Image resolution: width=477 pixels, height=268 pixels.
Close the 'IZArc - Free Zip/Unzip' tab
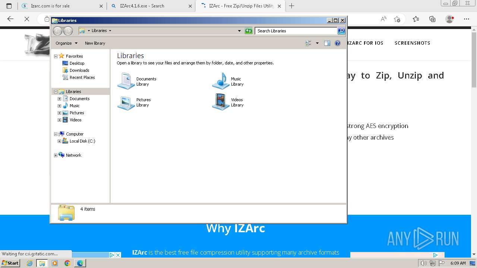[279, 6]
